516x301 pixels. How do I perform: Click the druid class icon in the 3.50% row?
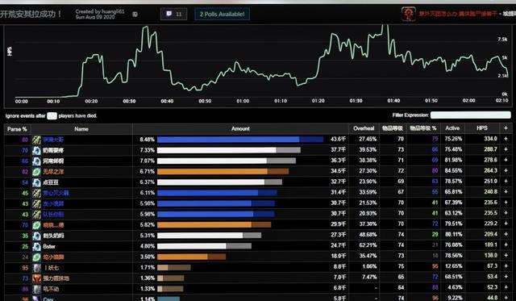click(36, 257)
